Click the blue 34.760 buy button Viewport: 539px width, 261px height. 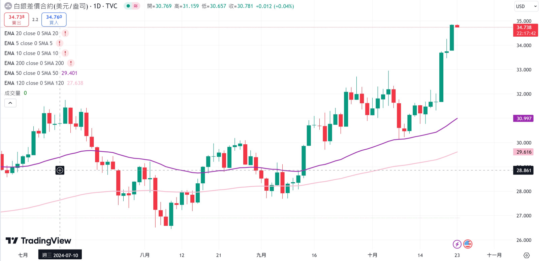coord(54,20)
